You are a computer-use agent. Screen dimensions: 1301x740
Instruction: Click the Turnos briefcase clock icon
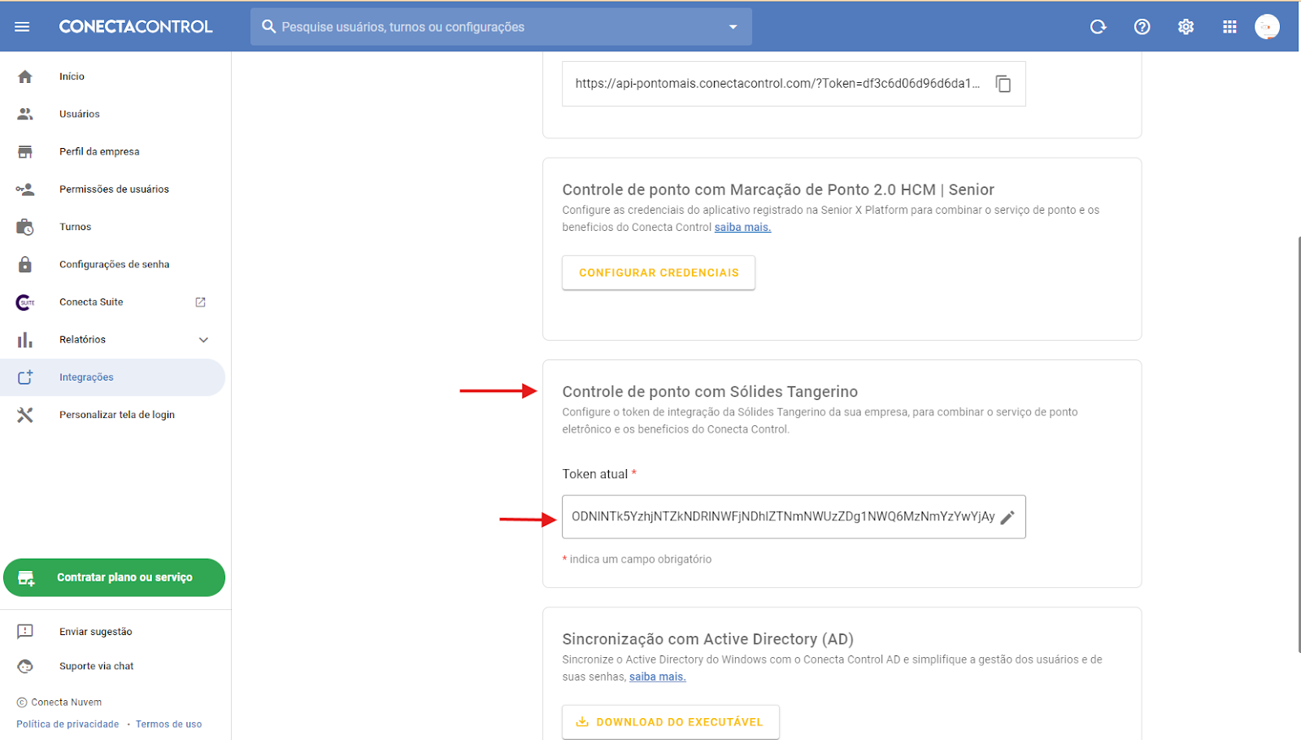pos(25,227)
